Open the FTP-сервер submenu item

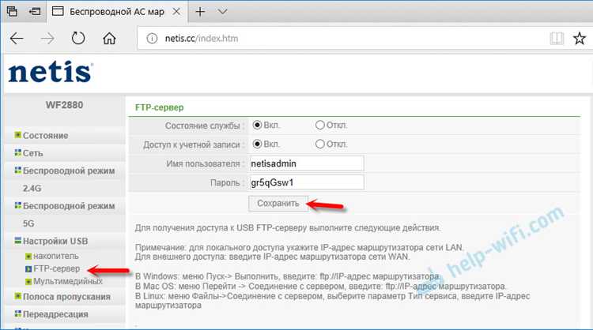57,268
